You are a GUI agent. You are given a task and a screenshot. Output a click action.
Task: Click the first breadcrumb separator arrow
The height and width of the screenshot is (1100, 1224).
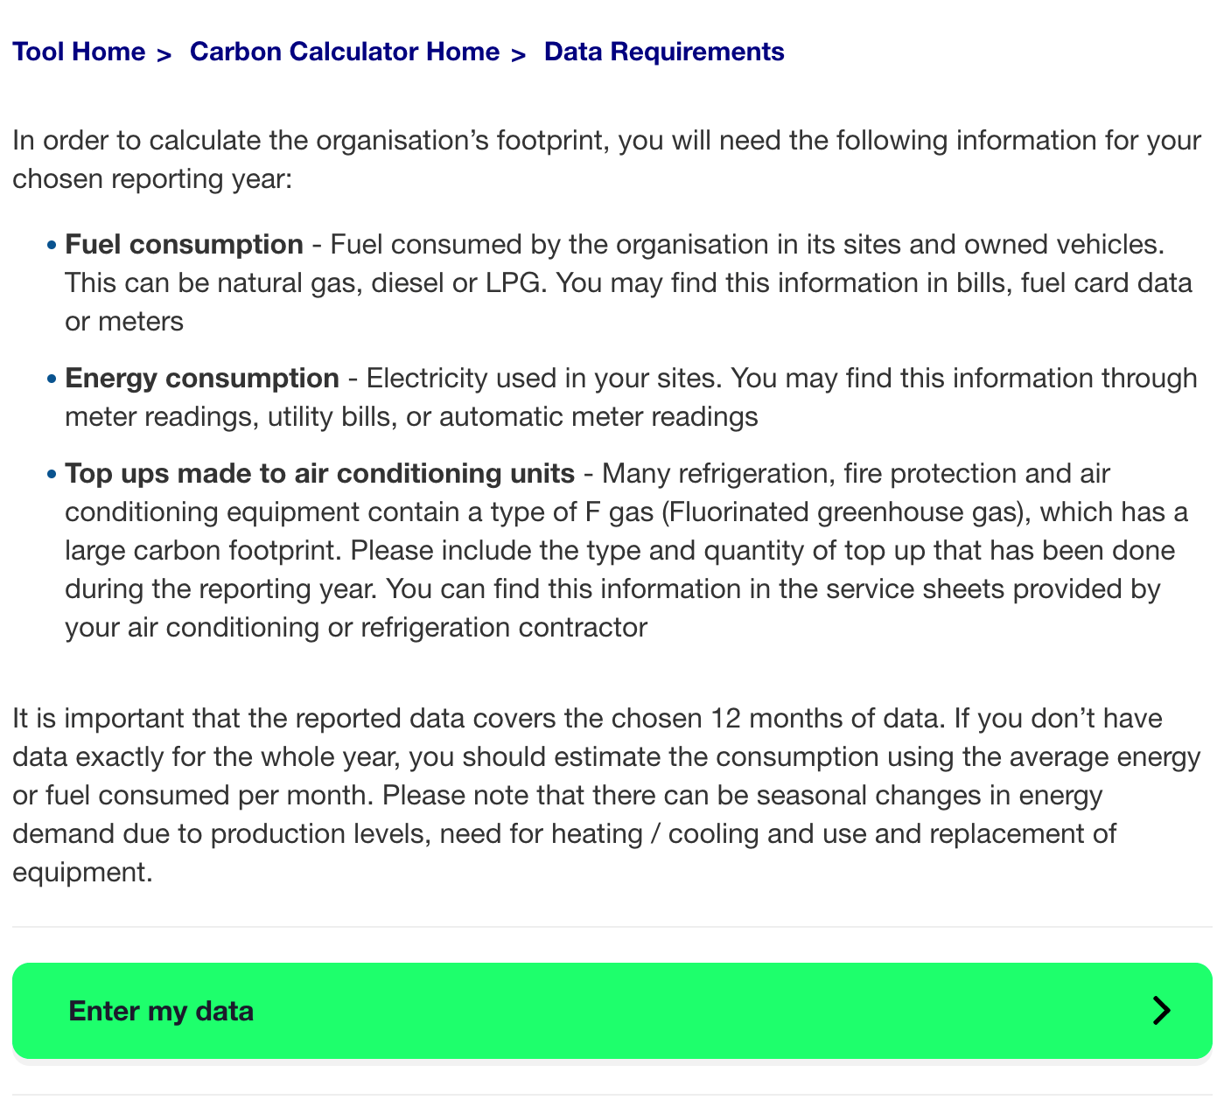pyautogui.click(x=164, y=54)
